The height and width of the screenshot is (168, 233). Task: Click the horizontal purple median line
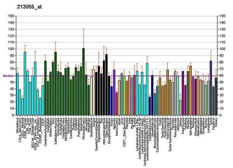116,76
